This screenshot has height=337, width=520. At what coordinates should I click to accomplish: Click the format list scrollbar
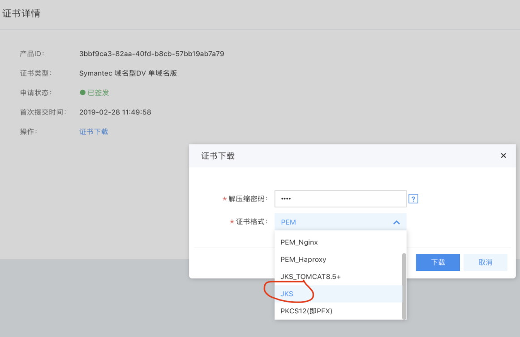[404, 285]
